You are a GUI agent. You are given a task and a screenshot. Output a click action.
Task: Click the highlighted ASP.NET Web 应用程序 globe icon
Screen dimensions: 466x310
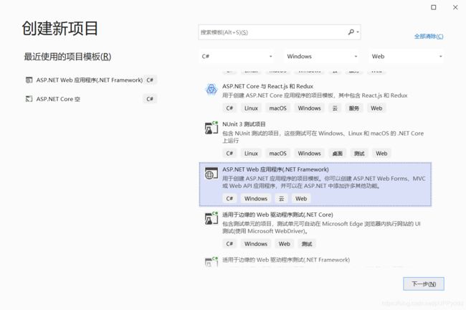coord(211,174)
